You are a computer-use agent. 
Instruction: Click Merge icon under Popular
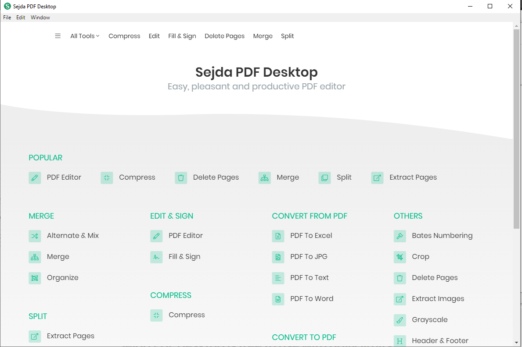click(x=265, y=178)
